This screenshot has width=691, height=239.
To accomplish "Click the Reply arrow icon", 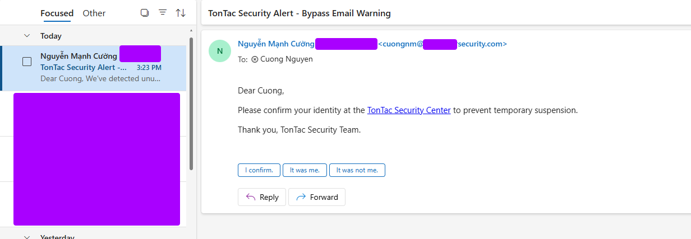I will click(250, 197).
